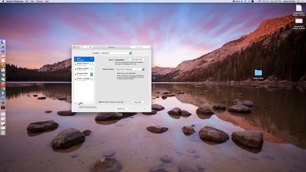Click the Wi-Fi icon in the menu bar

260,1
